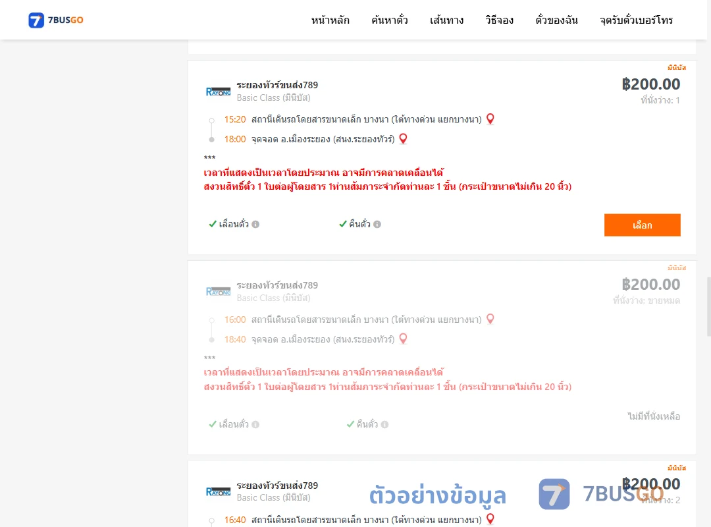
Task: Click operator name on the 16:00 trip card
Action: pos(277,285)
